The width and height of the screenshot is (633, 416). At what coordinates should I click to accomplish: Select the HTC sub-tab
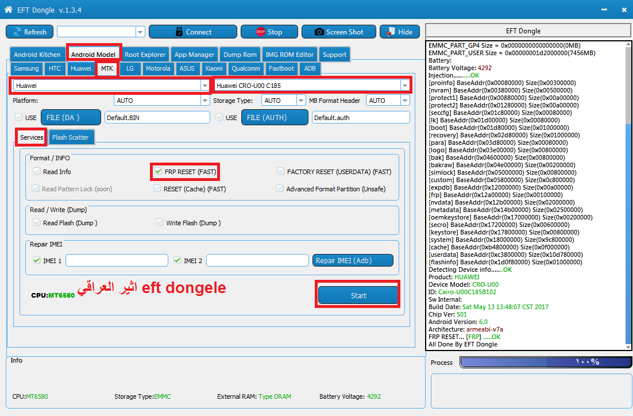(x=55, y=68)
